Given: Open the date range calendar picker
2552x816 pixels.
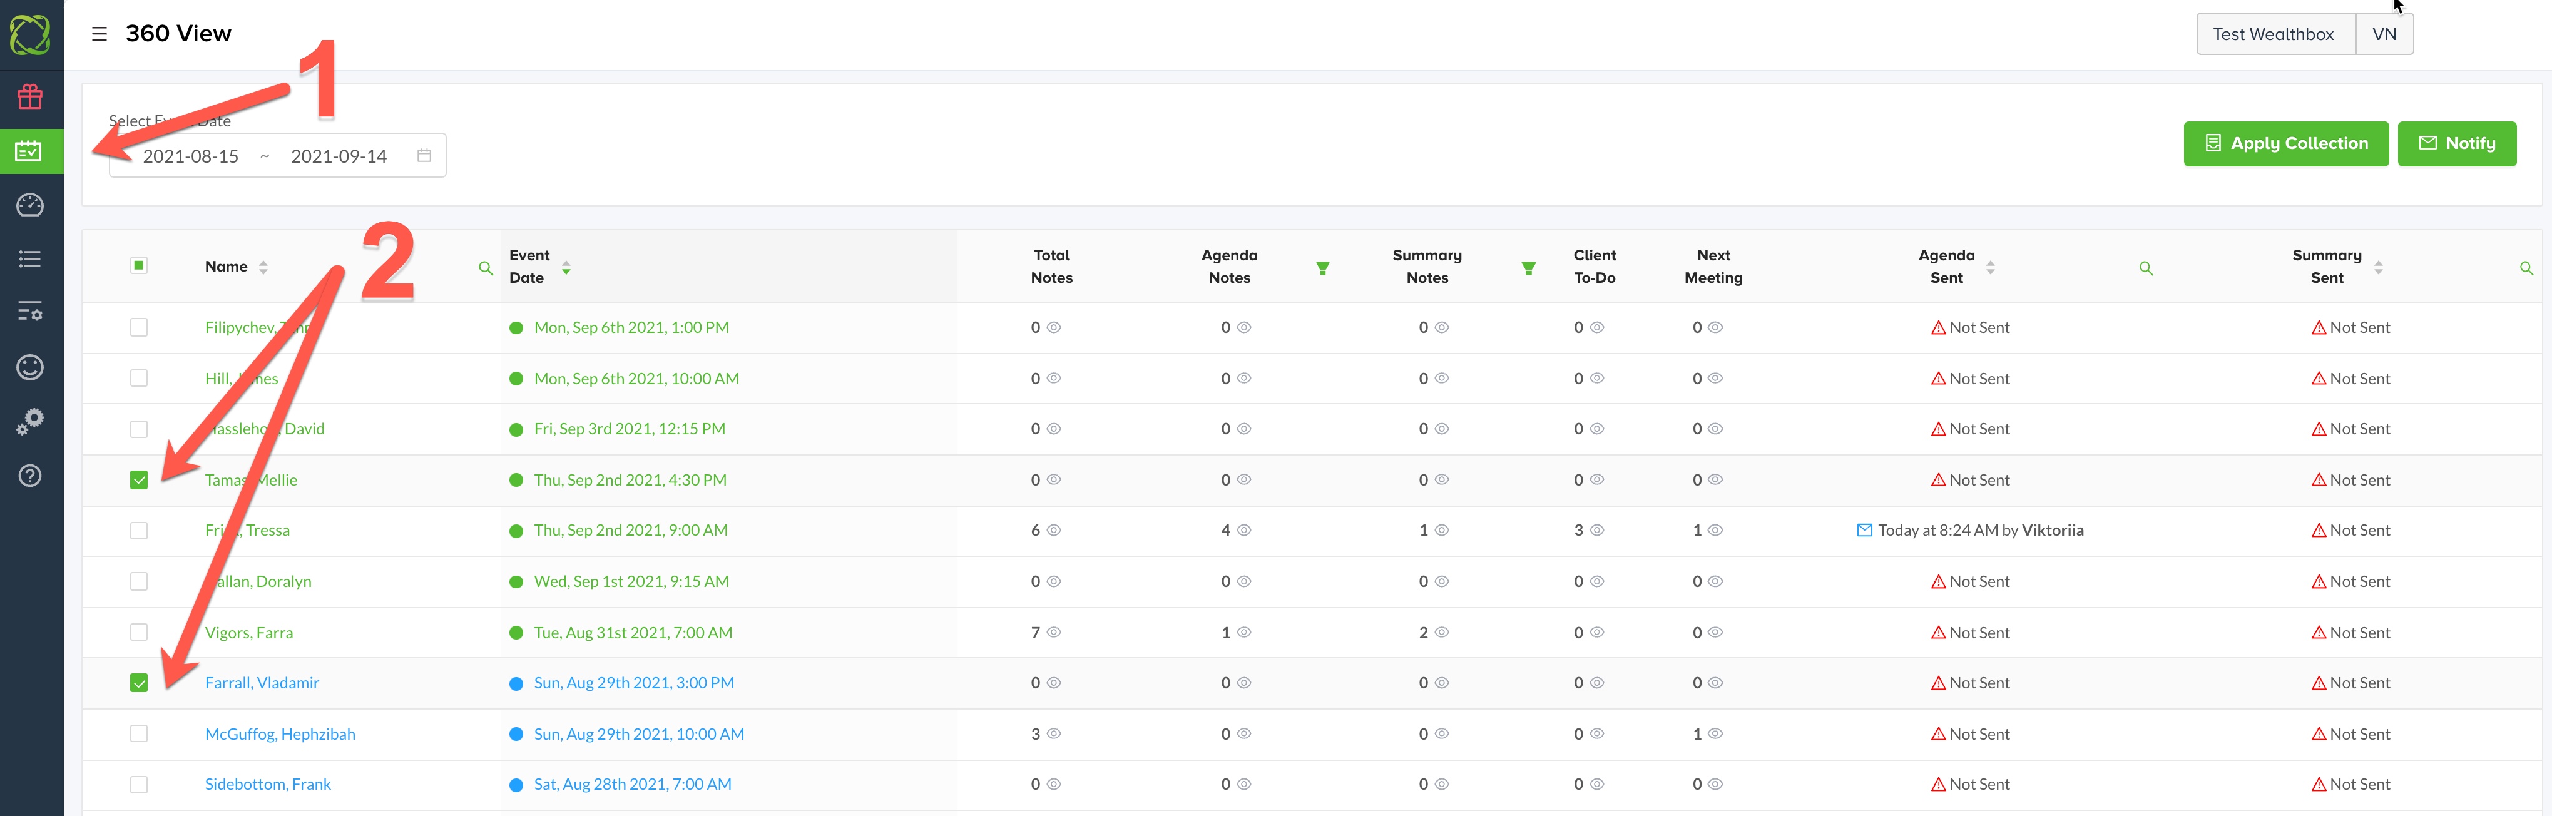Looking at the screenshot, I should click(424, 155).
